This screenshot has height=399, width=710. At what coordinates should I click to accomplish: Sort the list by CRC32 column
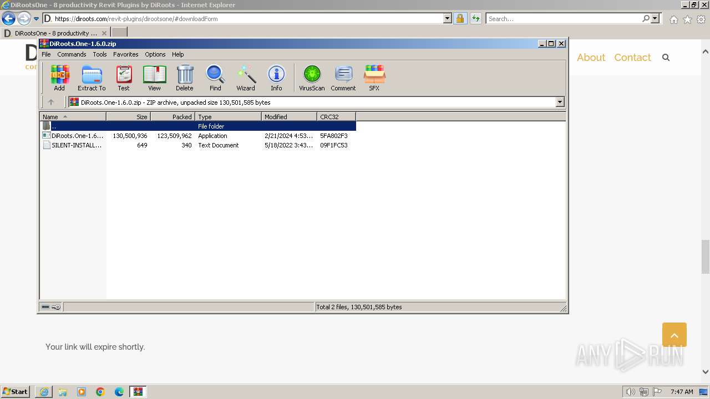336,116
